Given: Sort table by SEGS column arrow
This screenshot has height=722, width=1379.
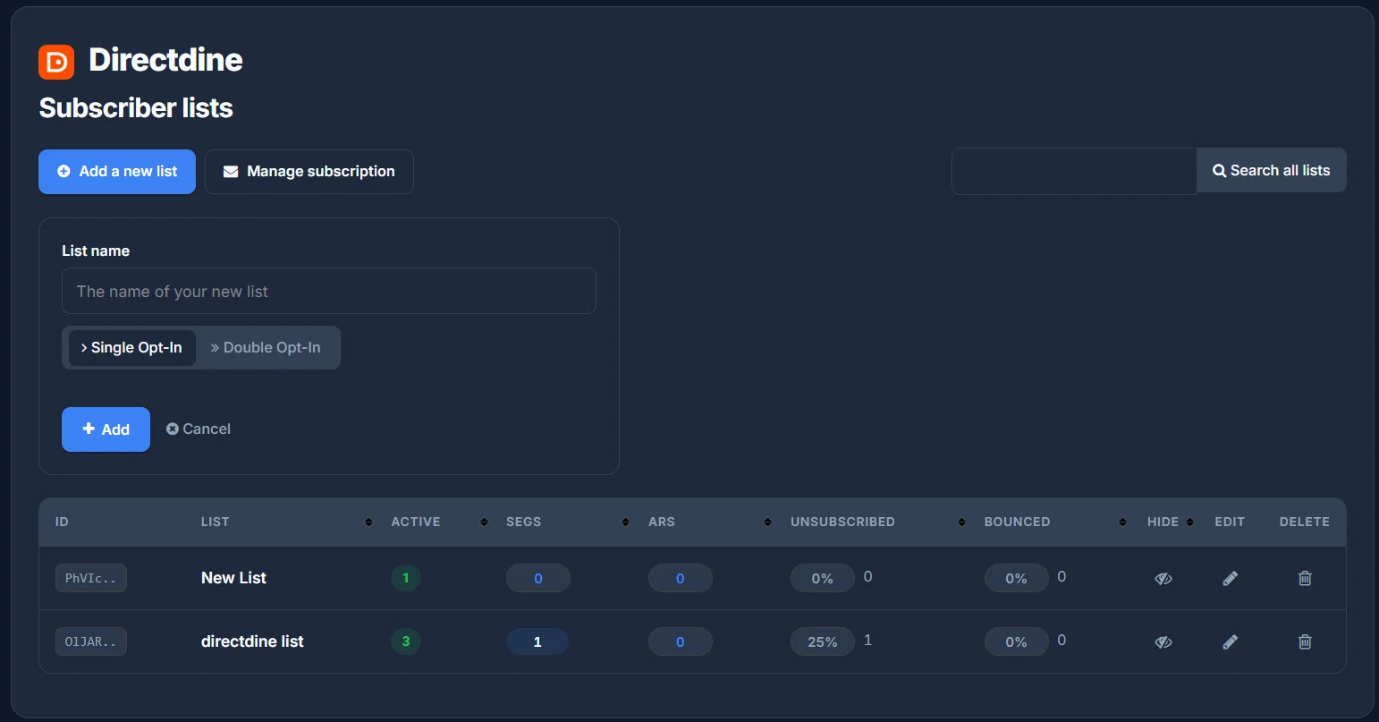Looking at the screenshot, I should click(x=625, y=522).
